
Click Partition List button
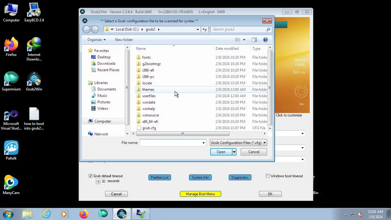point(159,178)
